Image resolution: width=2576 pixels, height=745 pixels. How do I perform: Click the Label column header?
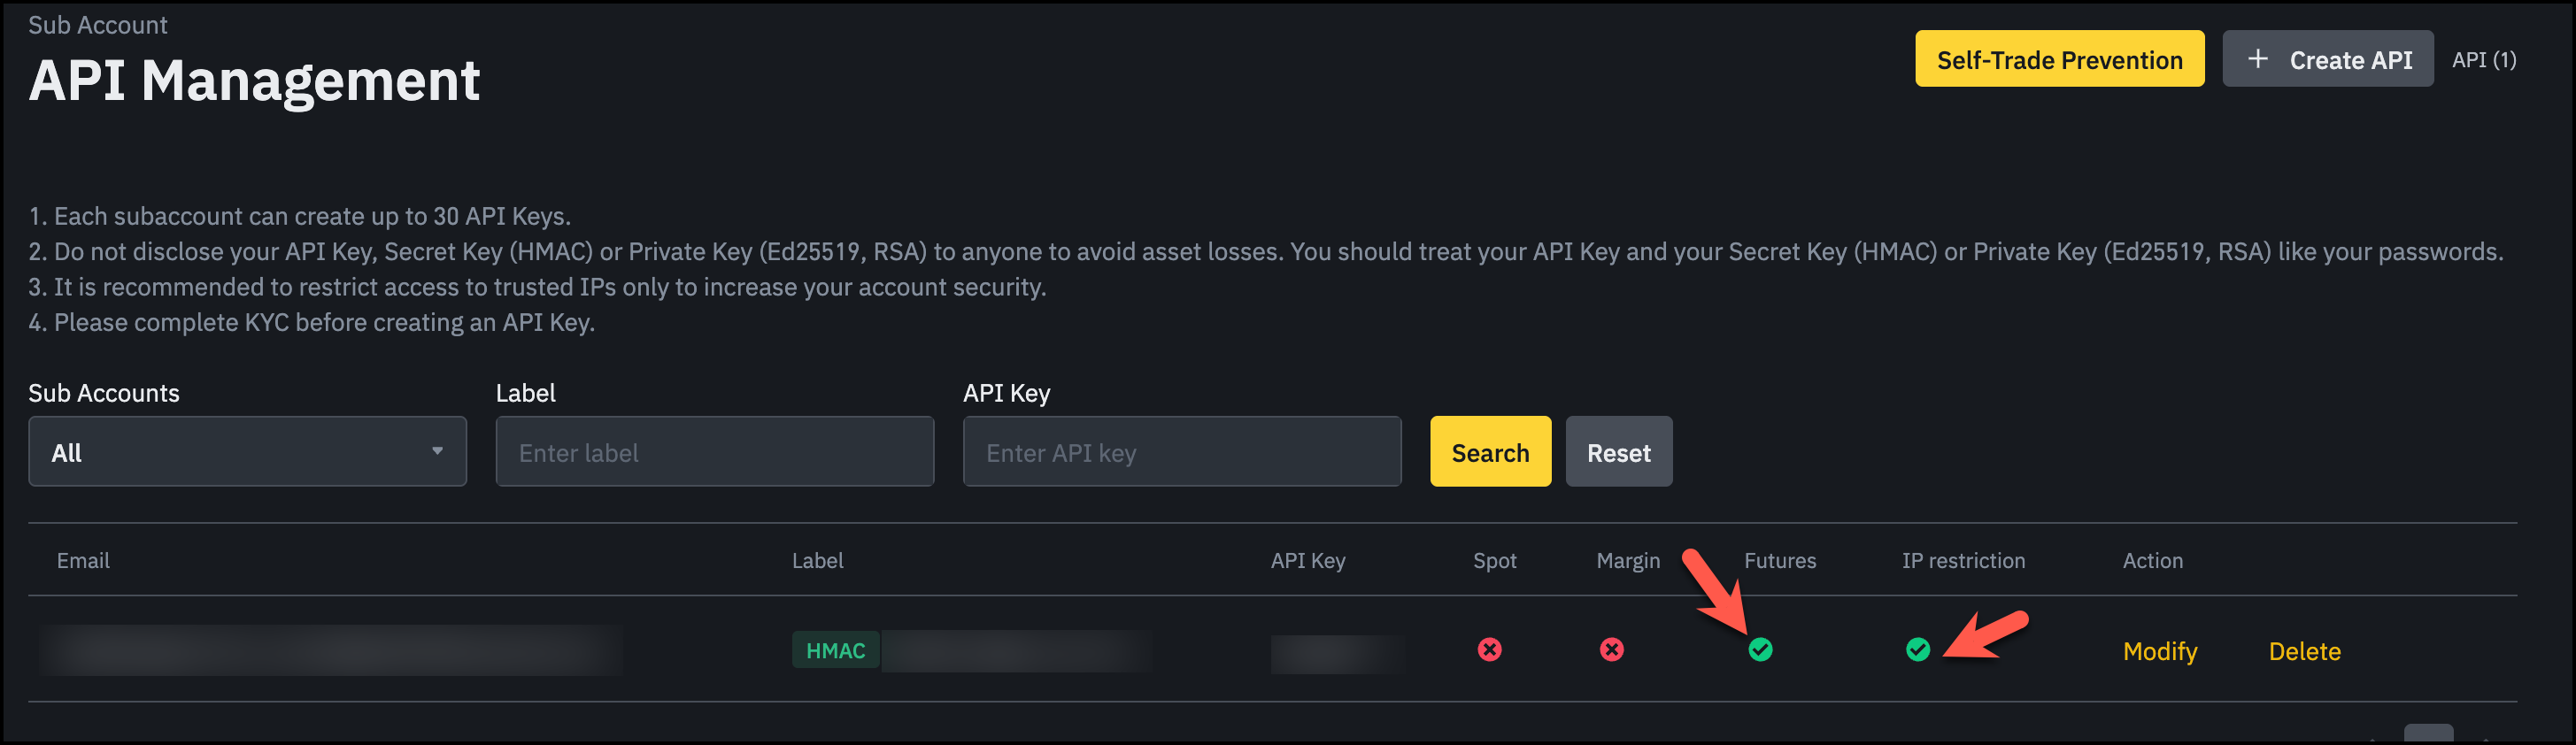(x=817, y=561)
